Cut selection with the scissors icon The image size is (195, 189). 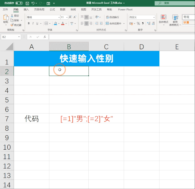coord(12,16)
